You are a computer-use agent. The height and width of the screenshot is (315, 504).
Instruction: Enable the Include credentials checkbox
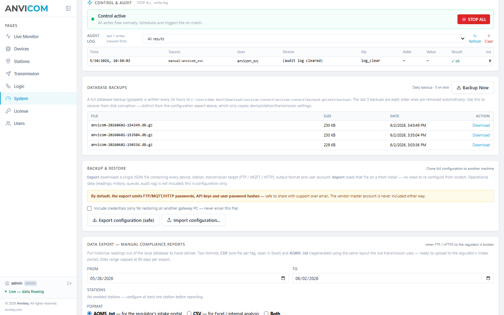[90, 209]
